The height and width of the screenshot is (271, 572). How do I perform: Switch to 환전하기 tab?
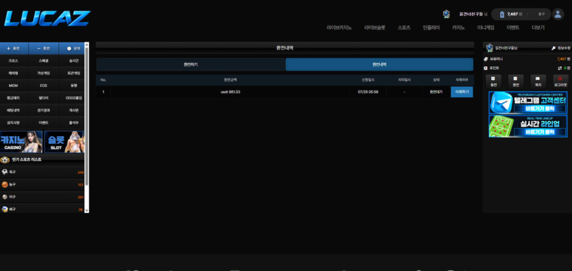[x=191, y=64]
